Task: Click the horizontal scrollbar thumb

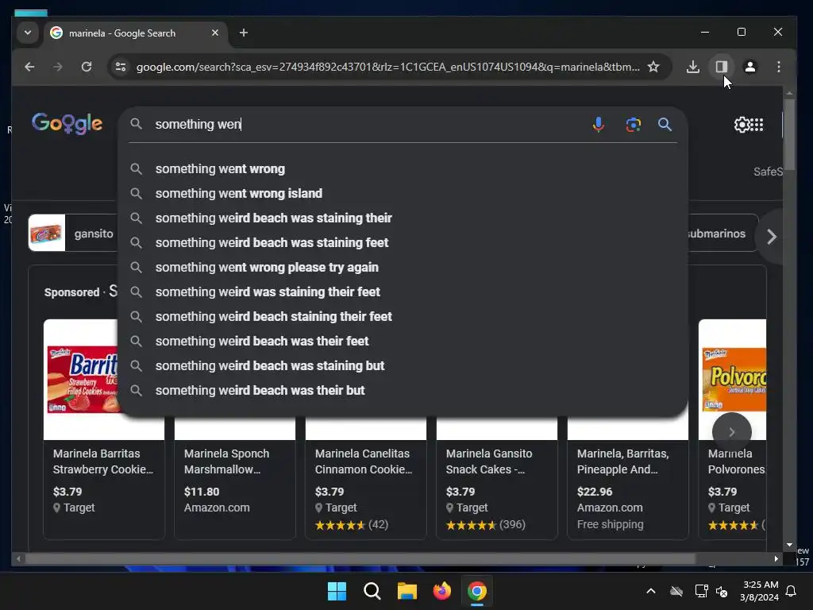Action: pyautogui.click(x=360, y=558)
